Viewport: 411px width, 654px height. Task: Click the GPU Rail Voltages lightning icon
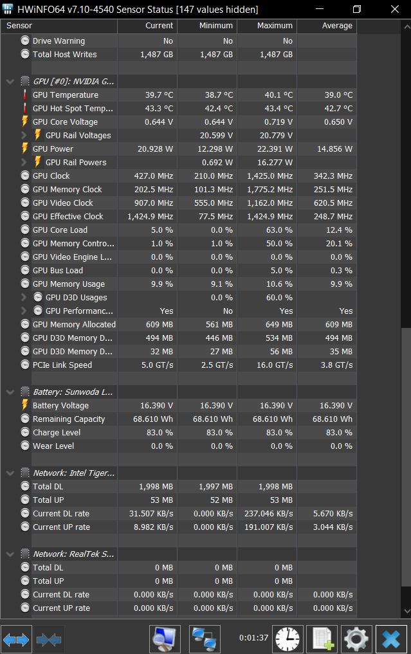(37, 134)
